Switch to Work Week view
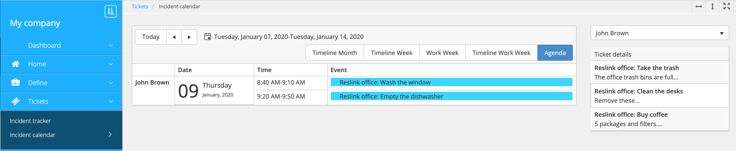The height and width of the screenshot is (151, 736). pyautogui.click(x=442, y=53)
